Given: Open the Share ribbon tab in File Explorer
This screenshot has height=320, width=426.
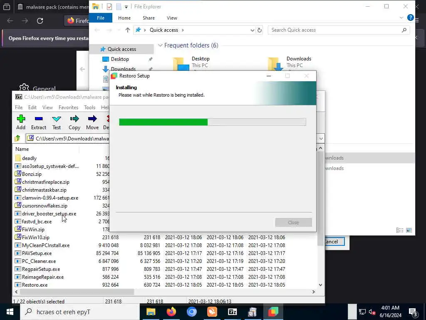Looking at the screenshot, I should tap(149, 18).
